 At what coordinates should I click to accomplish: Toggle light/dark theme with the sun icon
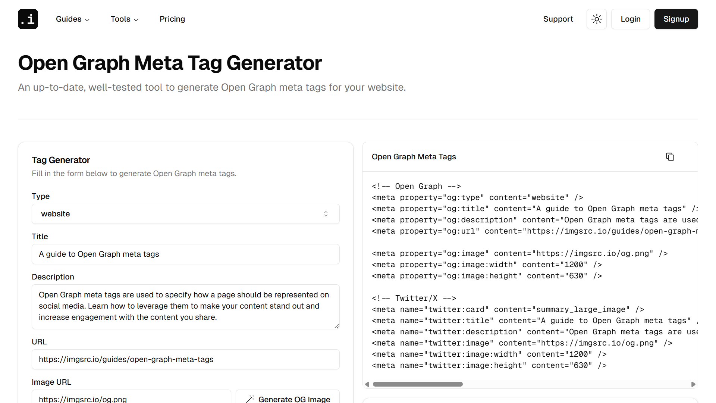(x=596, y=19)
